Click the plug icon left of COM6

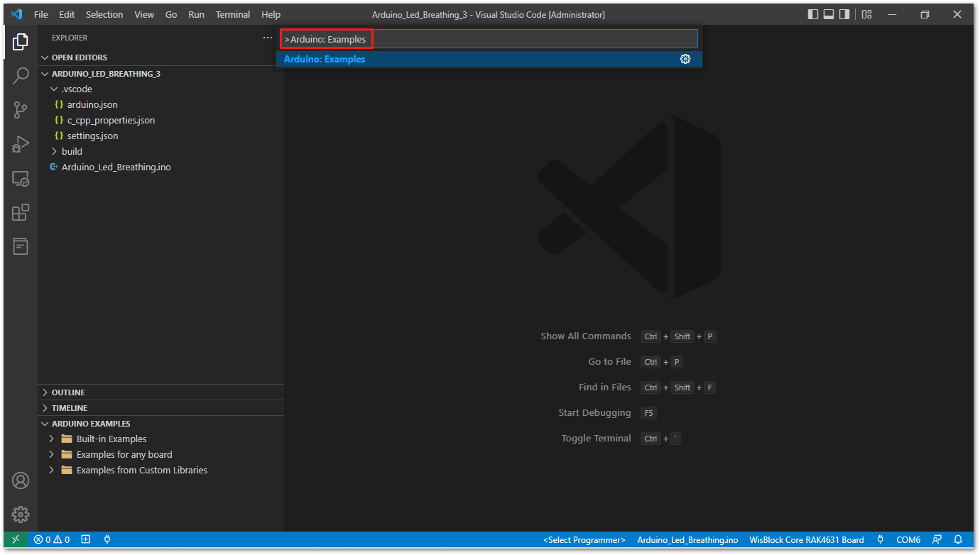881,539
